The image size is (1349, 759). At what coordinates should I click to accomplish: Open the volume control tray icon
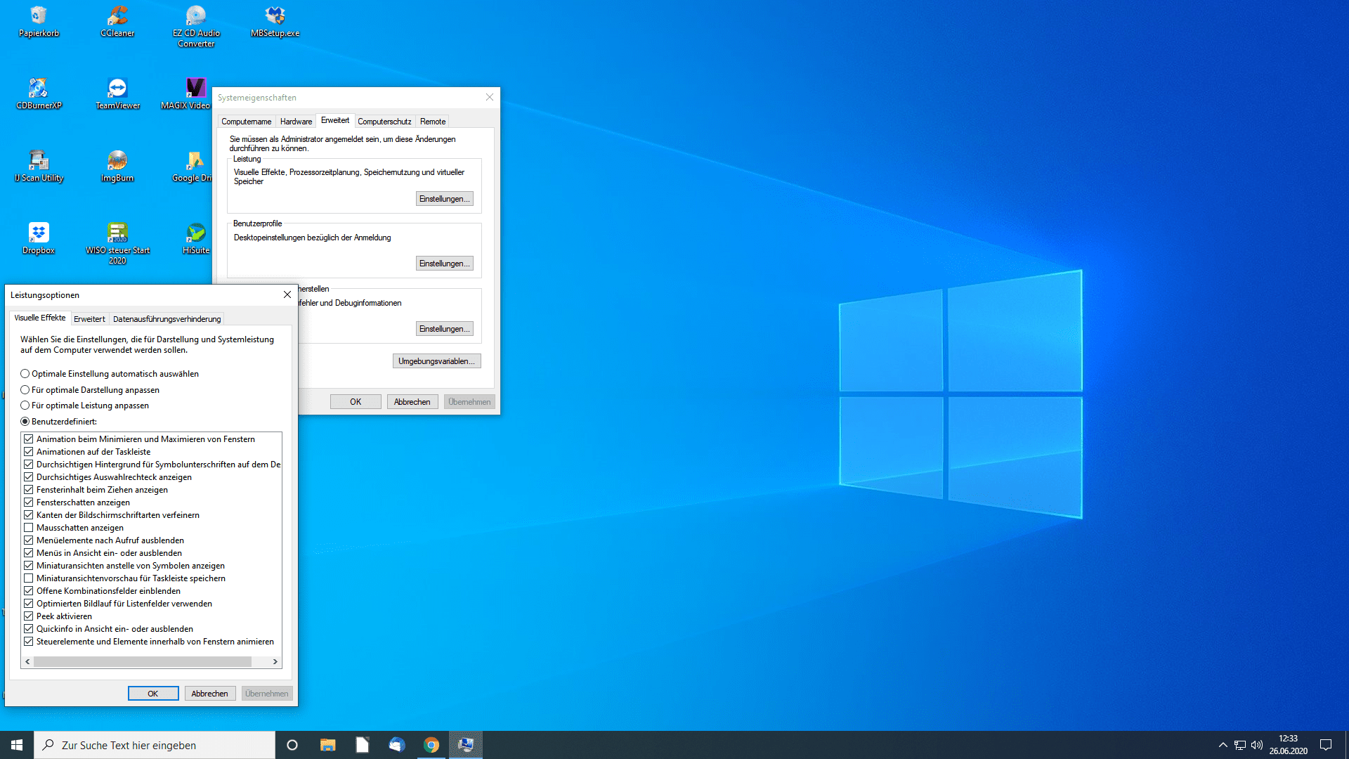tap(1257, 745)
